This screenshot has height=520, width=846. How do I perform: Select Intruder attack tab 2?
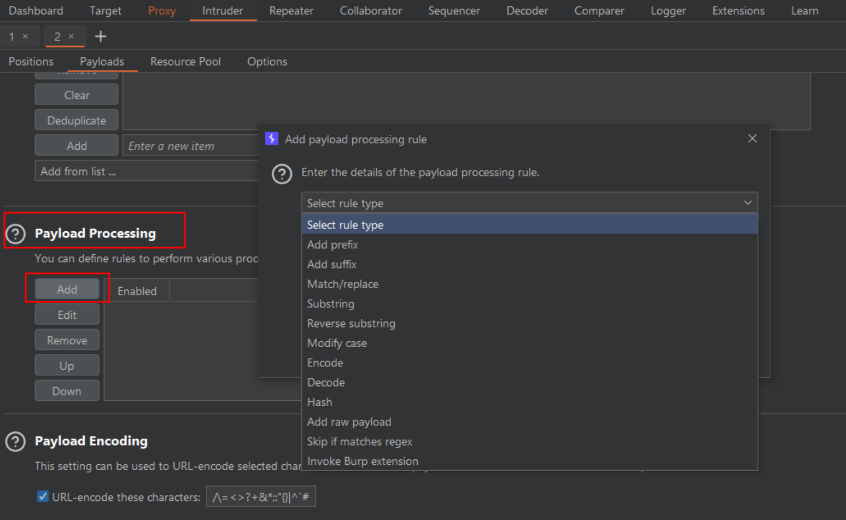point(57,37)
